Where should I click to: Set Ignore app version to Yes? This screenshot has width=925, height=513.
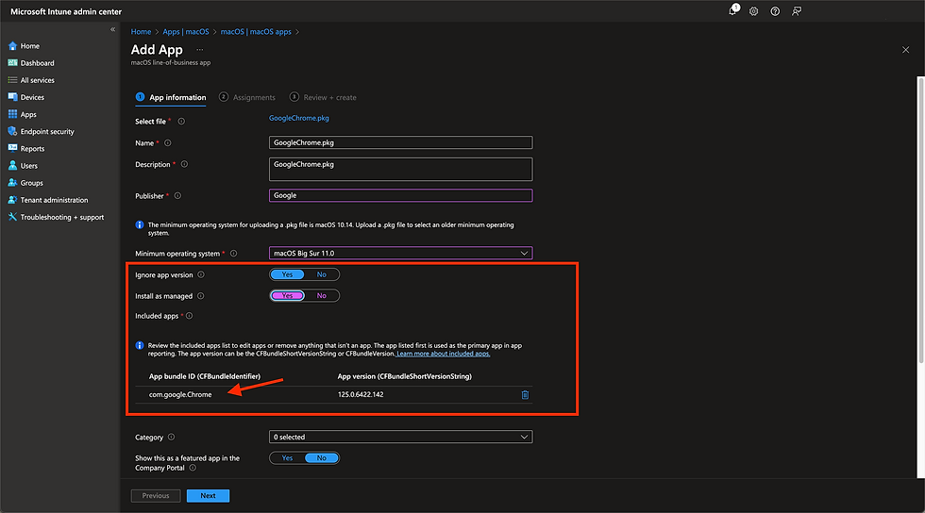[287, 274]
